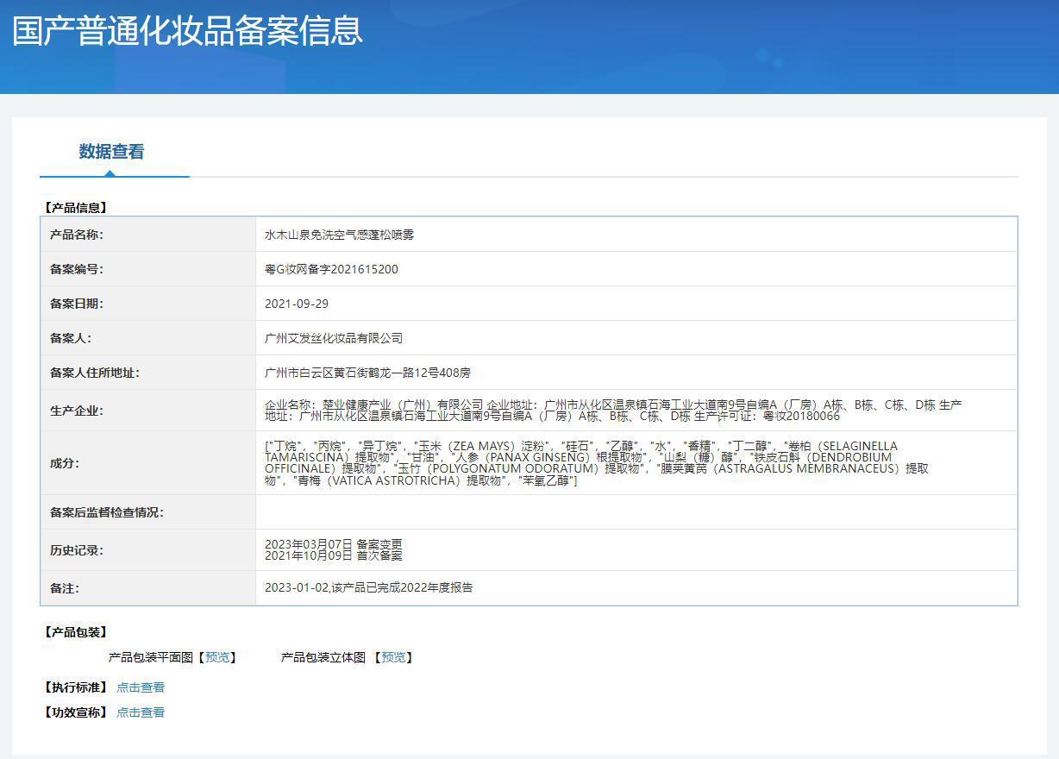Select the 数据查看 tab
This screenshot has width=1059, height=759.
(x=111, y=152)
